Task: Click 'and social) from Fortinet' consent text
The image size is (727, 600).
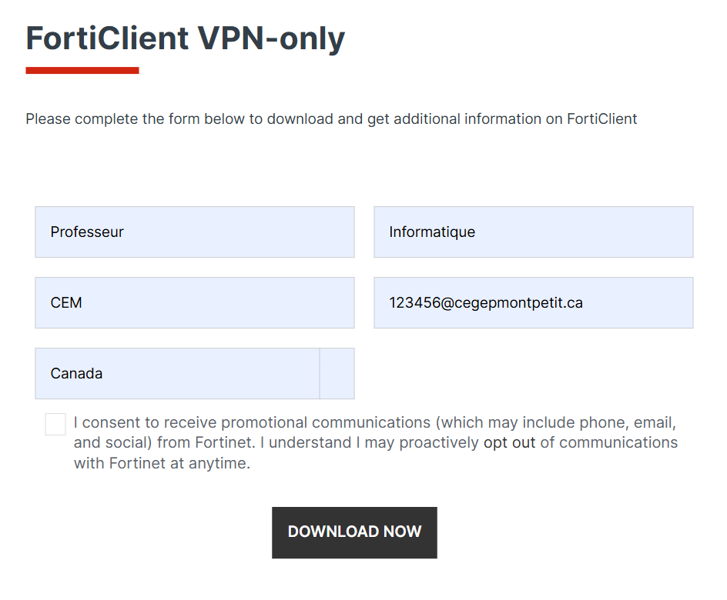Action: (x=165, y=443)
